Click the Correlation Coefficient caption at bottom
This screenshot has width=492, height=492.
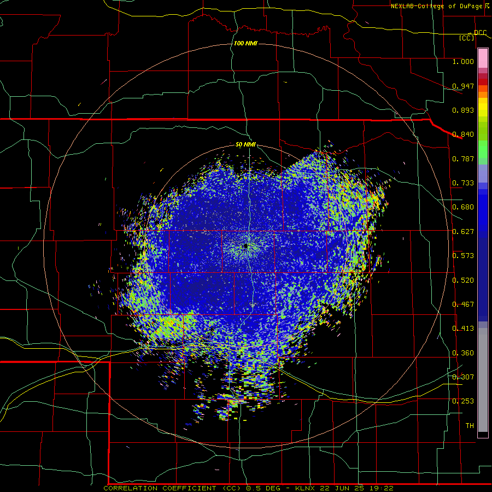(249, 488)
